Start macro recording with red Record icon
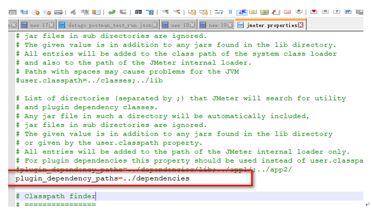372x212 pixels. coord(314,12)
